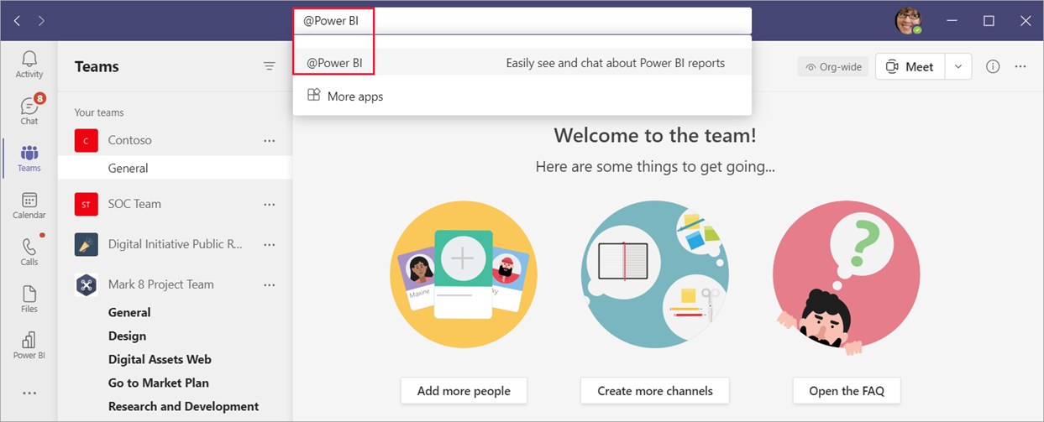Select Digital Initiative Public R... team

[x=176, y=244]
